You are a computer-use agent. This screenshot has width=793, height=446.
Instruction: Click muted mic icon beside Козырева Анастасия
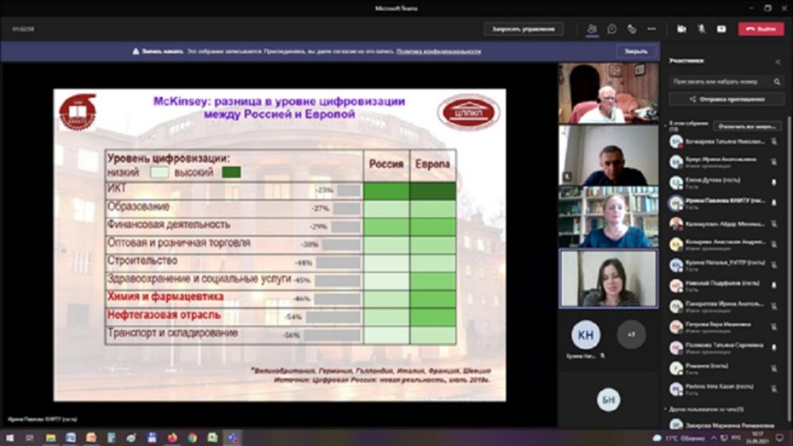click(x=774, y=244)
